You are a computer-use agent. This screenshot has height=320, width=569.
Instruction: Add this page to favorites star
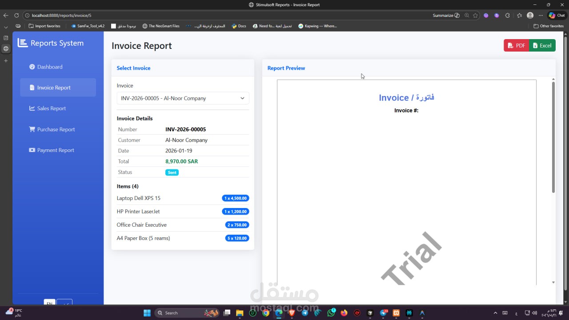coord(475,15)
